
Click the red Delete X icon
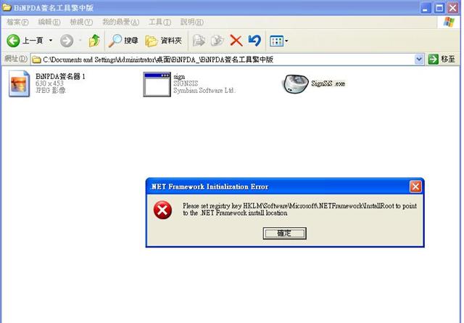[x=236, y=41]
